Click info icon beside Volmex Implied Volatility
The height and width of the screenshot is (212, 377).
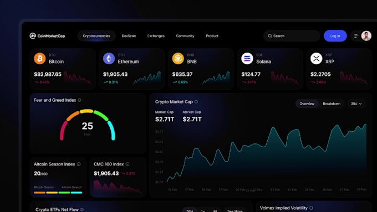click(x=311, y=208)
